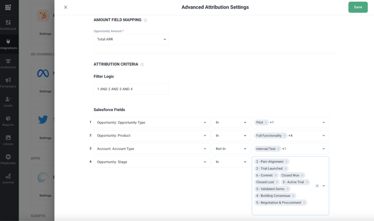This screenshot has height=221, width=374.
Task: Remove the Pilot tag from Opportunity Type
Action: pyautogui.click(x=266, y=122)
